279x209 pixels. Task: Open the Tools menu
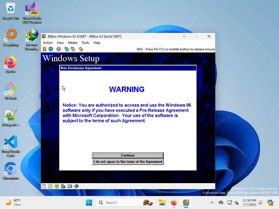(x=85, y=43)
